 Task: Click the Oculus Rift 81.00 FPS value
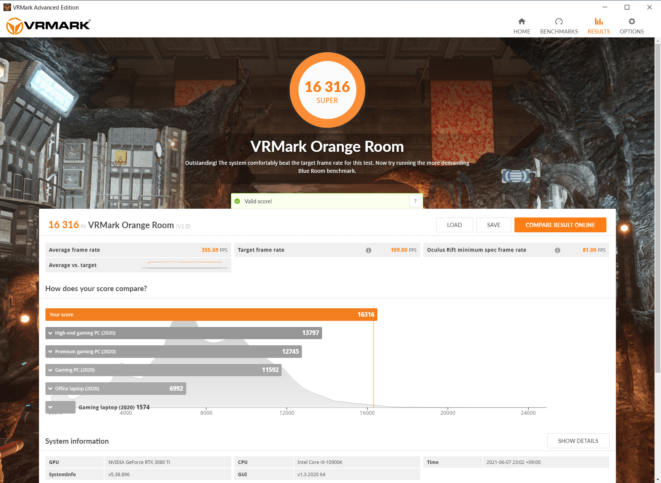point(594,250)
